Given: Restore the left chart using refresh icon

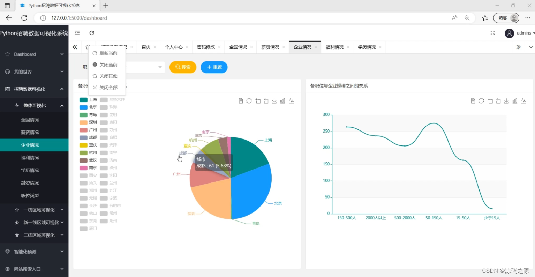Looking at the screenshot, I should [x=249, y=101].
